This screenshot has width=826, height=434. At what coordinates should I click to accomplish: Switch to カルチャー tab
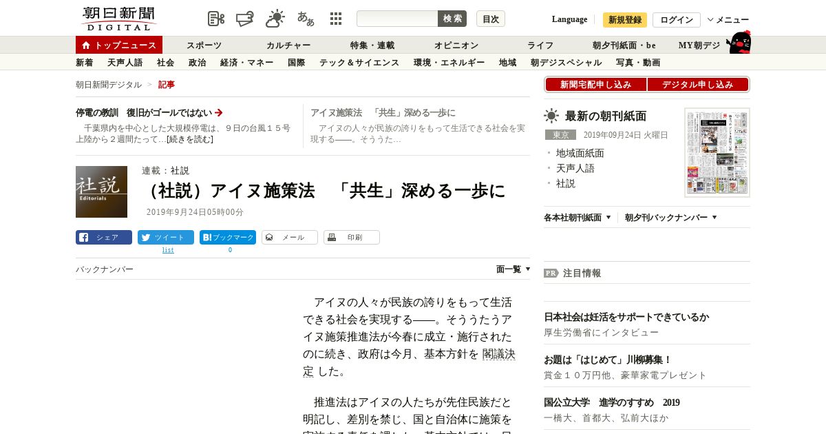288,45
